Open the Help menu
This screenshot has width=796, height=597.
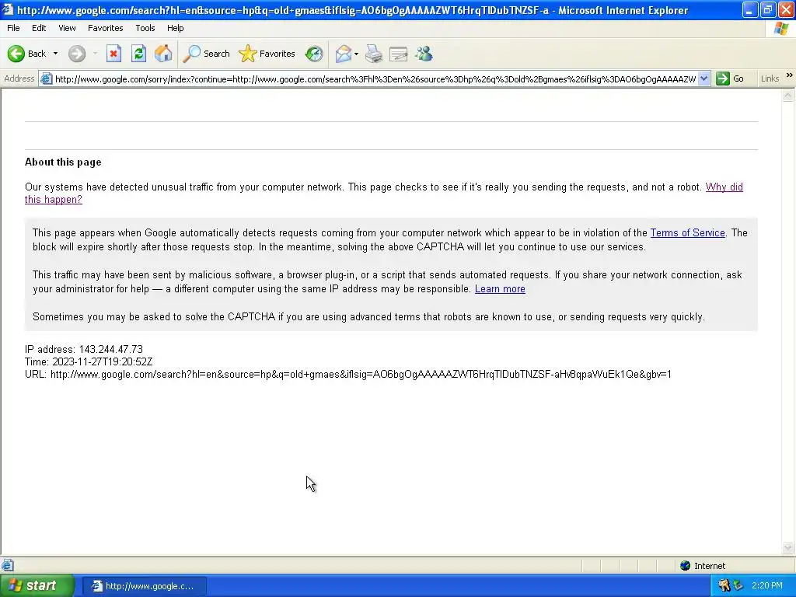pyautogui.click(x=175, y=28)
